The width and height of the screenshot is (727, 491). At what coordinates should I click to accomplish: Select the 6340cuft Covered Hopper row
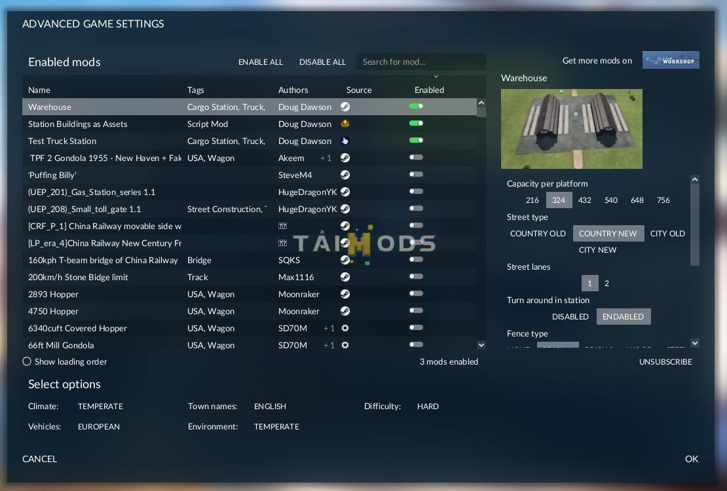pos(250,328)
